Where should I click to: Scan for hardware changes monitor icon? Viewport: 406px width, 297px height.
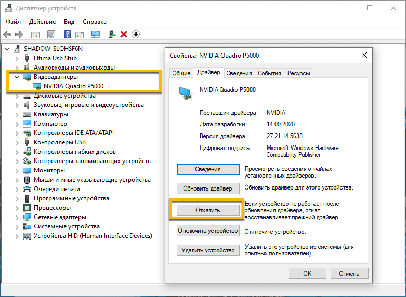coord(96,34)
